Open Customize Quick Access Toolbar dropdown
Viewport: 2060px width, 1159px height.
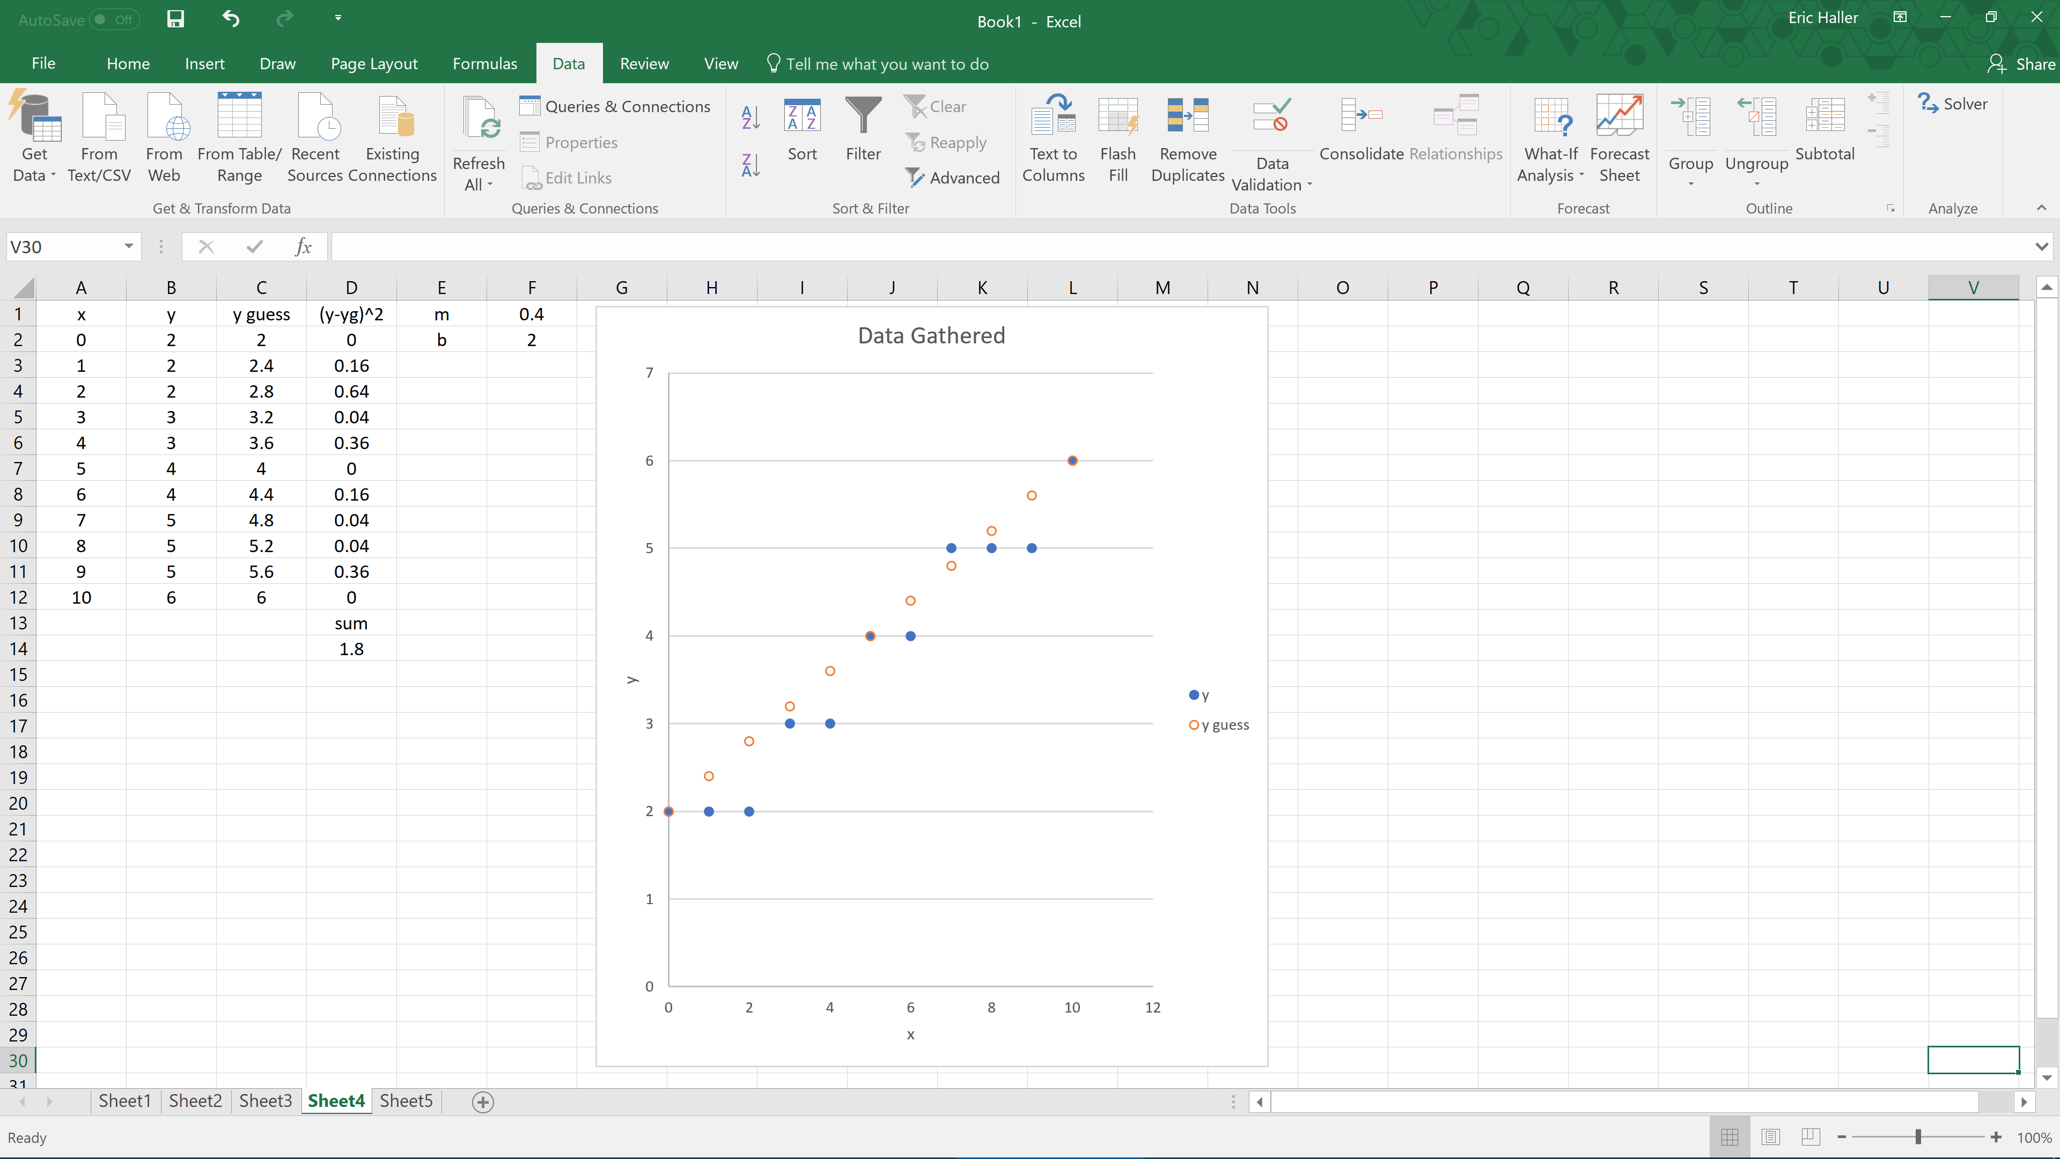(x=339, y=18)
